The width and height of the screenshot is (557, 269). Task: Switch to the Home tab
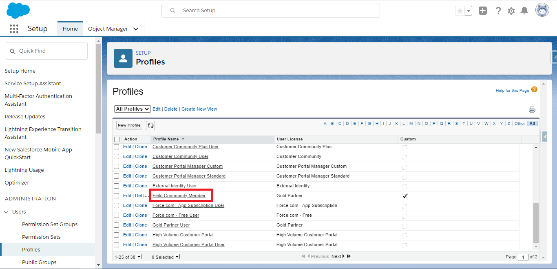pos(70,29)
